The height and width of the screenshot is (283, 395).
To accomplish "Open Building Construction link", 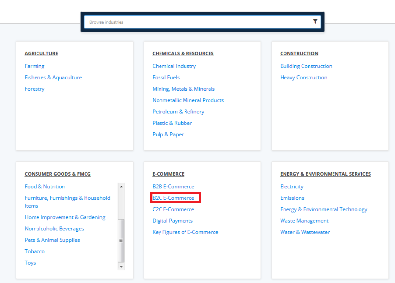I will 307,66.
